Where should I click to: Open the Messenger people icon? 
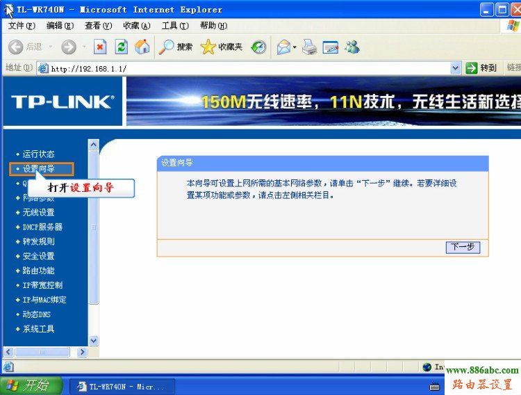(352, 47)
